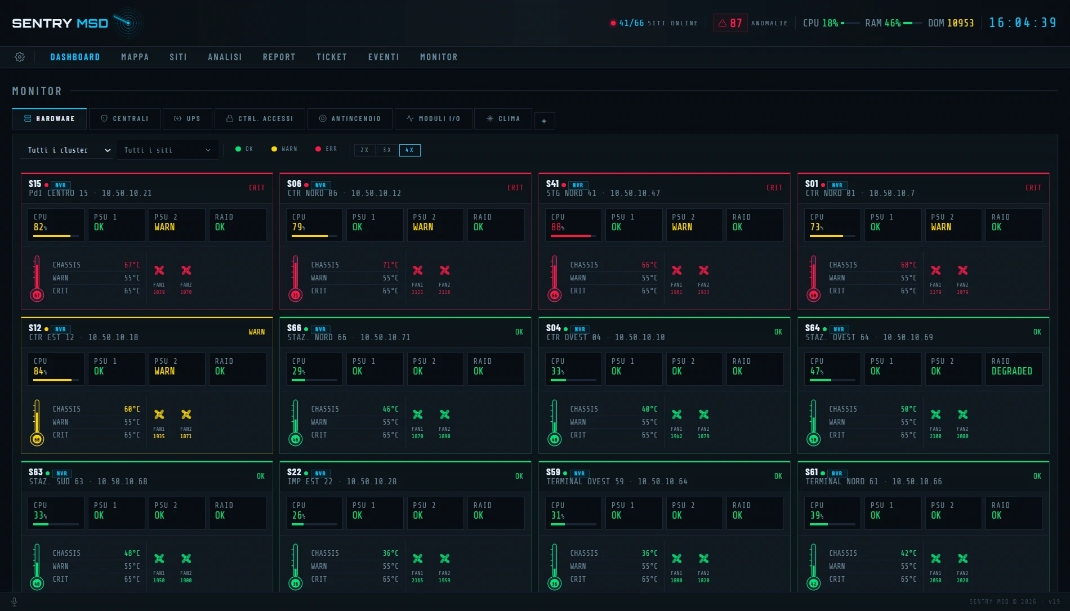
Task: Open the Dashboard menu
Action: click(x=75, y=57)
